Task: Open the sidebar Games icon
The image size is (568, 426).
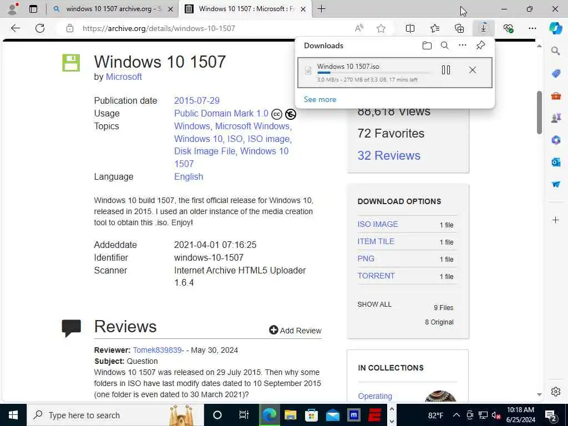Action: [x=556, y=118]
